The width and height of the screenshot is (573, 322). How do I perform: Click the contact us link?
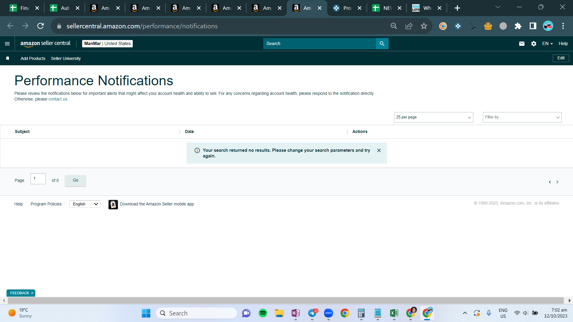click(58, 99)
